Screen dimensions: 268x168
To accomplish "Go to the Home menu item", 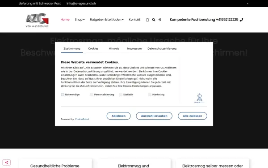I will (65, 20).
